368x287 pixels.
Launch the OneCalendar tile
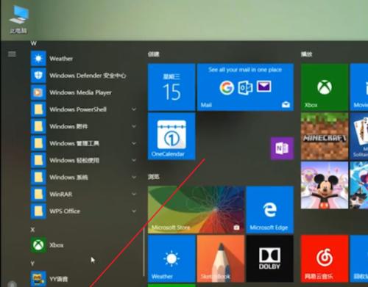[171, 137]
